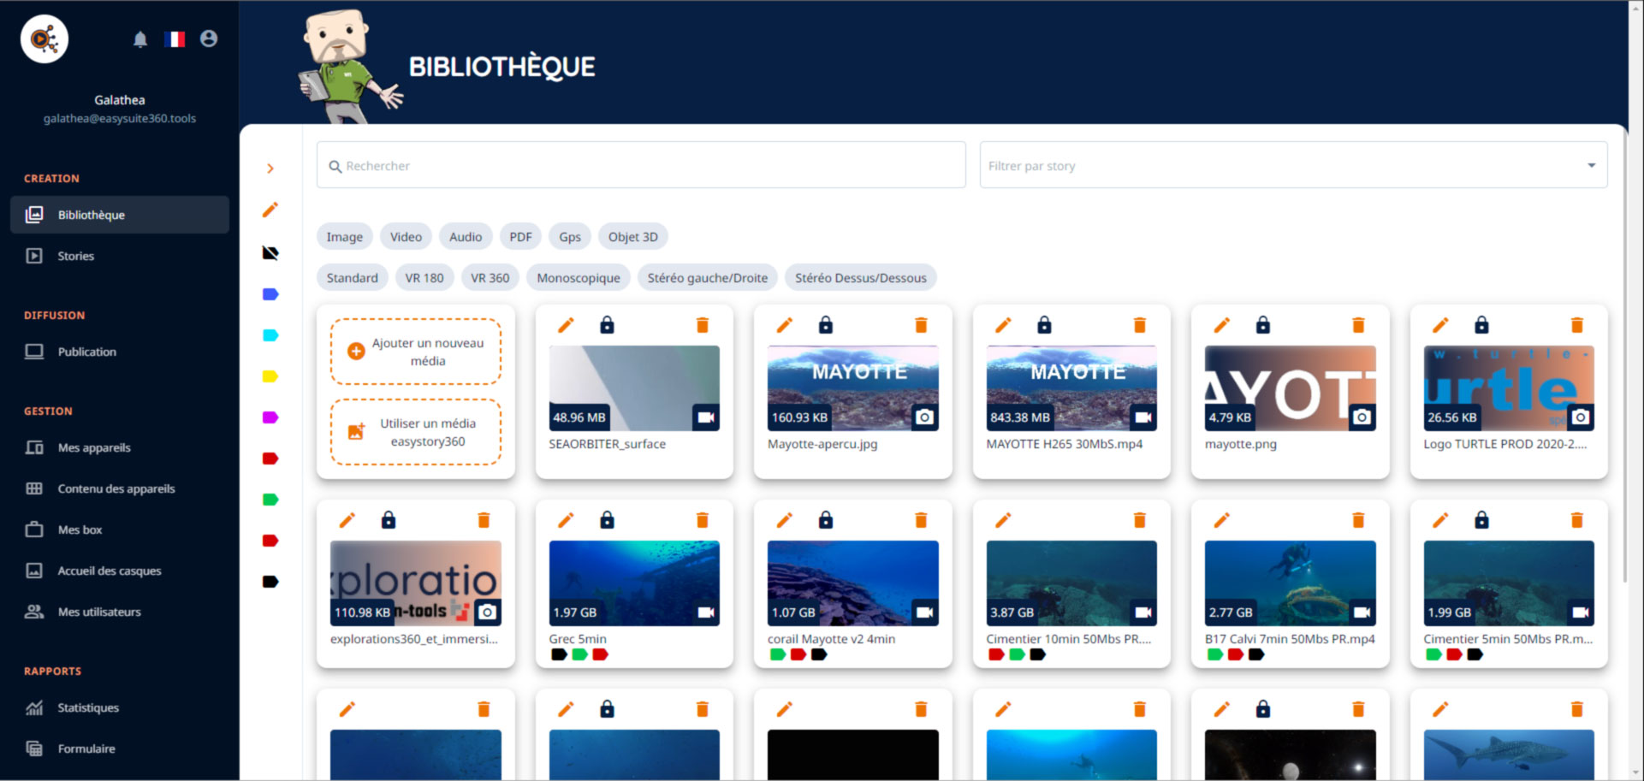Open Bibliothèque in the sidebar
Screen dimensions: 1644x781
pyautogui.click(x=120, y=215)
